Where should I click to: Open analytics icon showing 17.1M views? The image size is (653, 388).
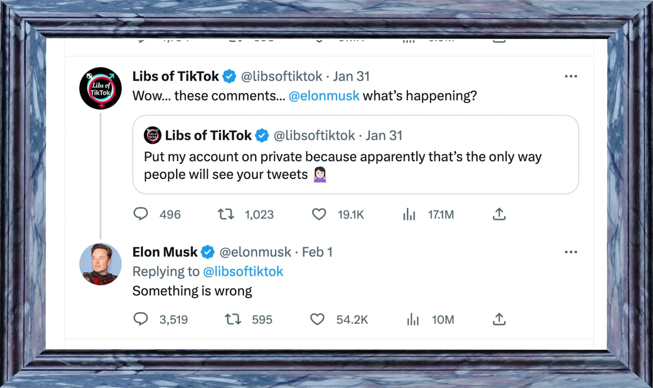[409, 214]
